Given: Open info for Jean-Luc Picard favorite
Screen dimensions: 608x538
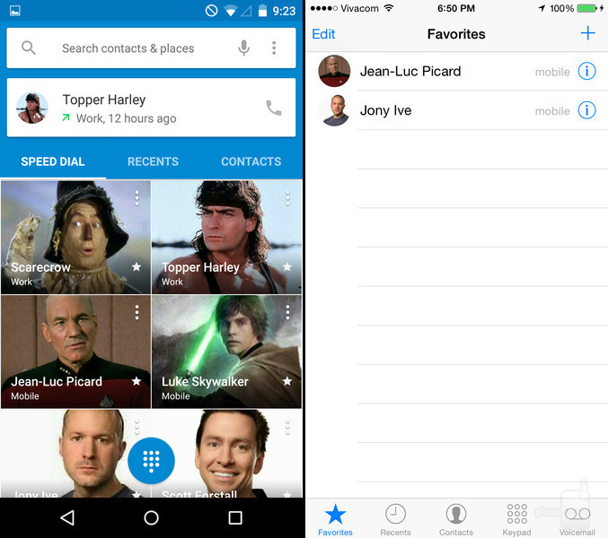Looking at the screenshot, I should (586, 71).
